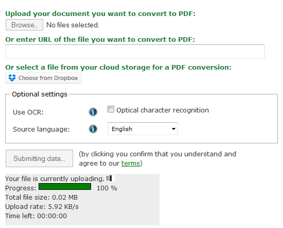Screen dimensions: 283x228
Task: Click the Choose from Dropbox button
Action: coord(43,78)
